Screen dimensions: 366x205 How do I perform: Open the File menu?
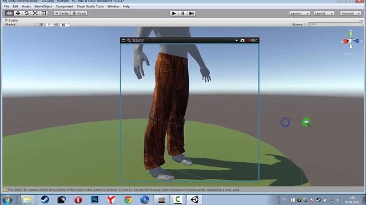pyautogui.click(x=6, y=6)
